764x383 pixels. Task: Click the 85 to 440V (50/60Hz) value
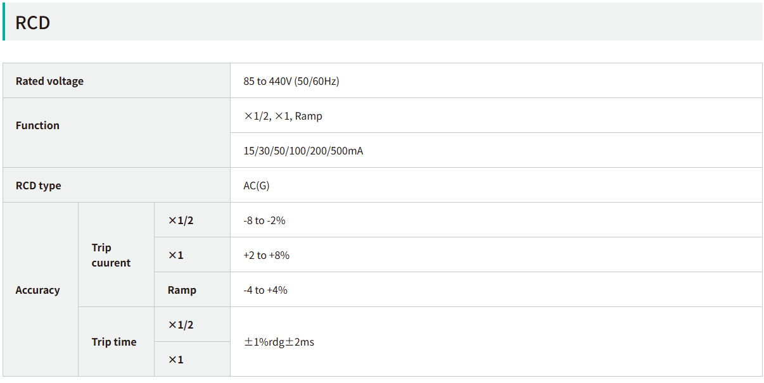(x=291, y=81)
